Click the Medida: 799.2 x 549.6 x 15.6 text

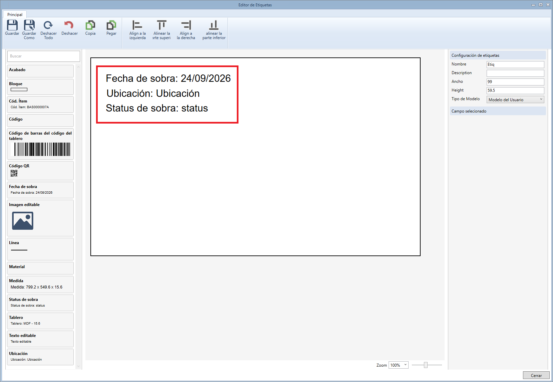tap(36, 287)
